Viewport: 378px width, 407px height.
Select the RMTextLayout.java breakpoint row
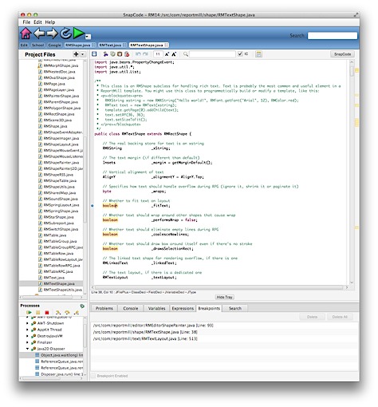pos(224,338)
